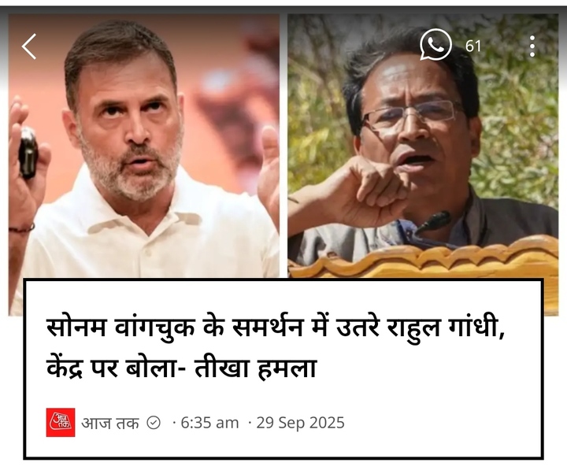Open the Aaj Tak red logo
The width and height of the screenshot is (567, 470).
point(61,422)
